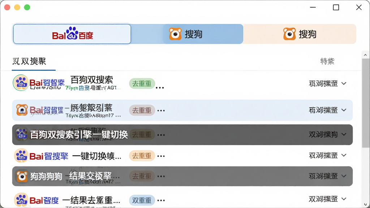
Task: Click the paw icon in the bottom 结果去 row
Action: [21, 200]
